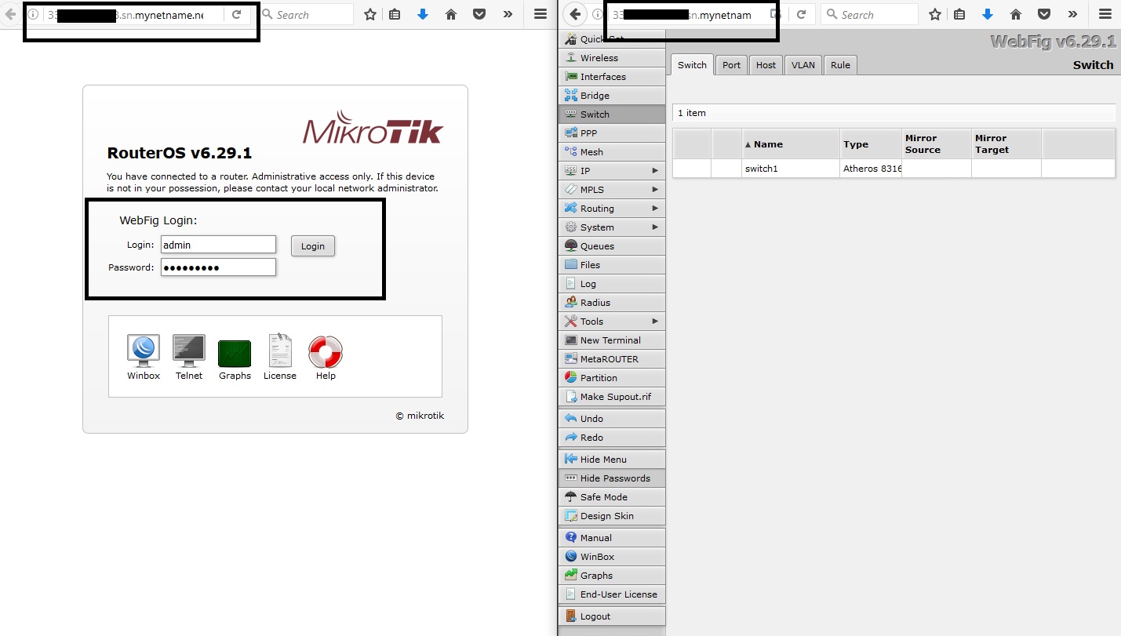Switch to the VLAN tab

tap(803, 65)
